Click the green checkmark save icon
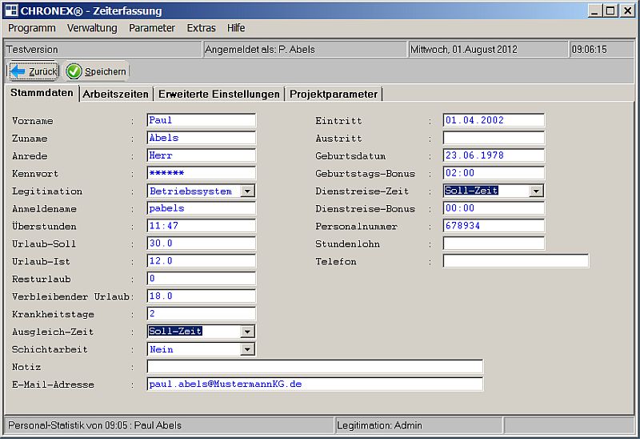Viewport: 640px width, 439px height. [74, 71]
